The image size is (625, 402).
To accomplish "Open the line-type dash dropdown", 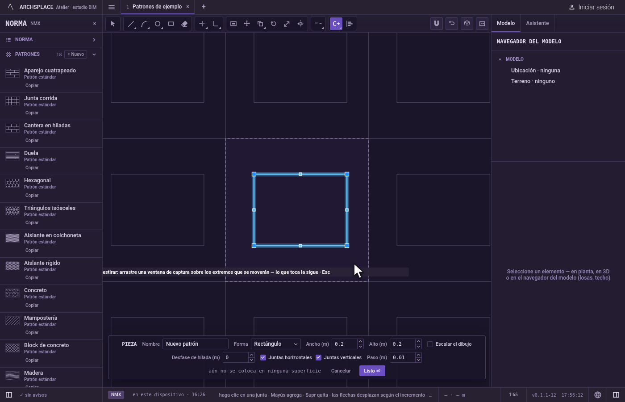I will pos(318,24).
